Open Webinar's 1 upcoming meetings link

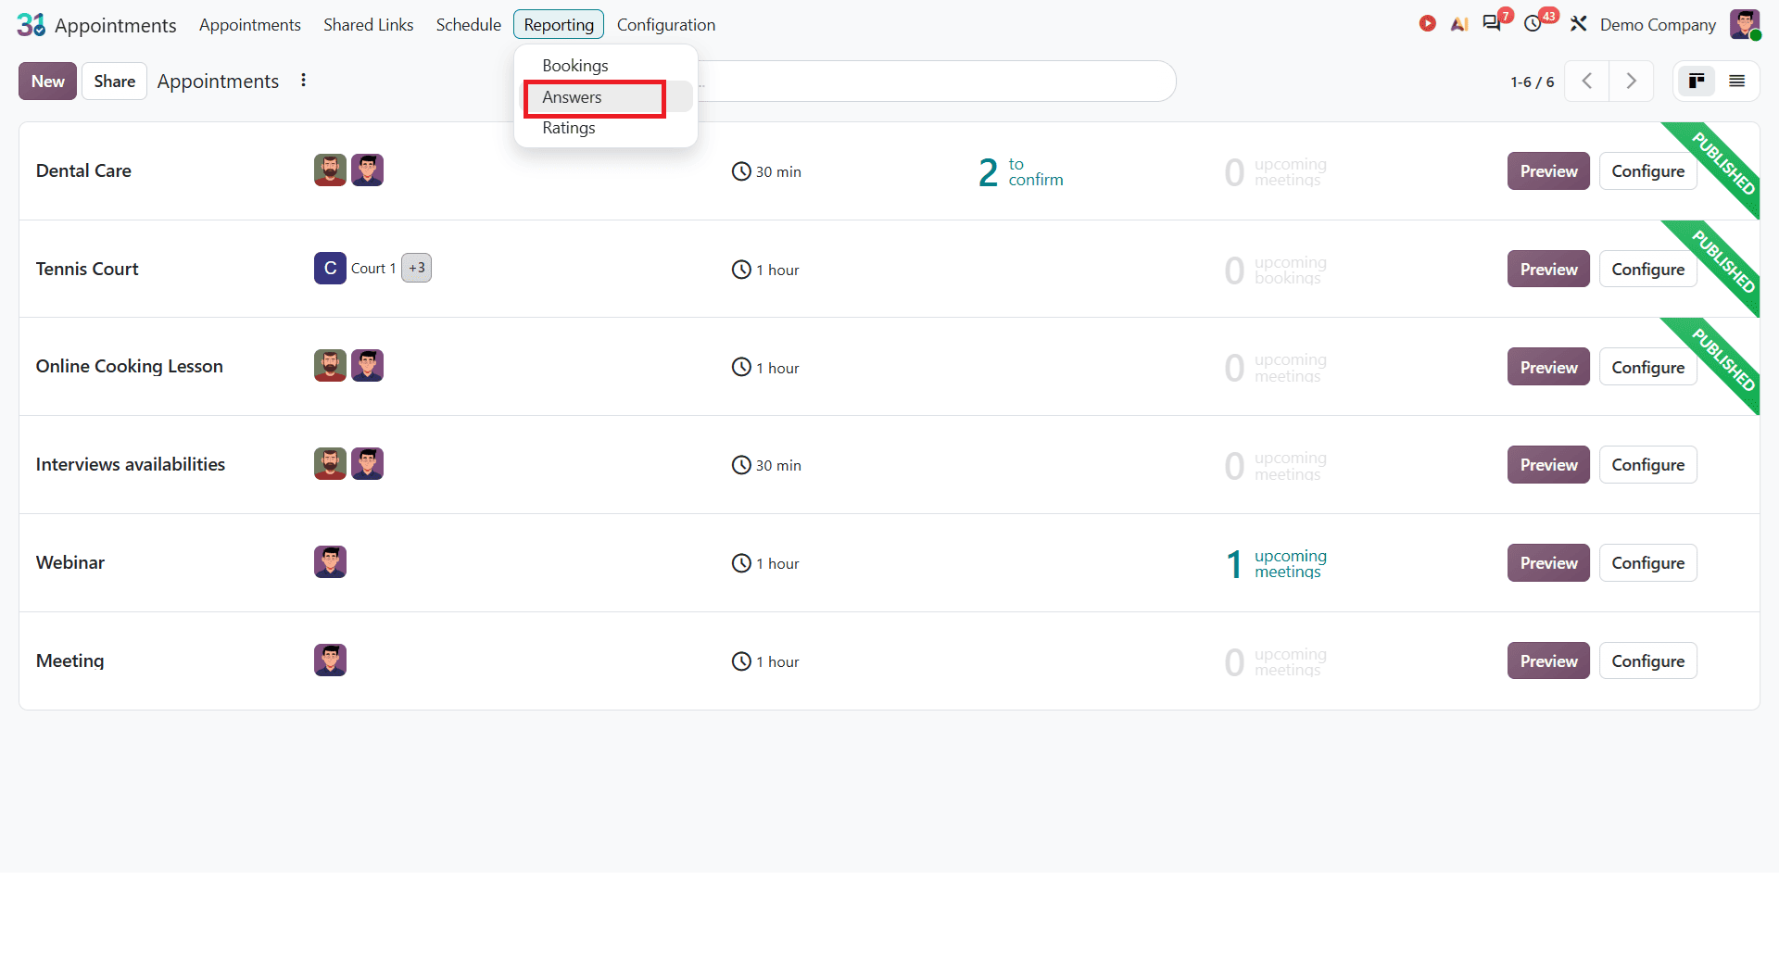tap(1276, 563)
